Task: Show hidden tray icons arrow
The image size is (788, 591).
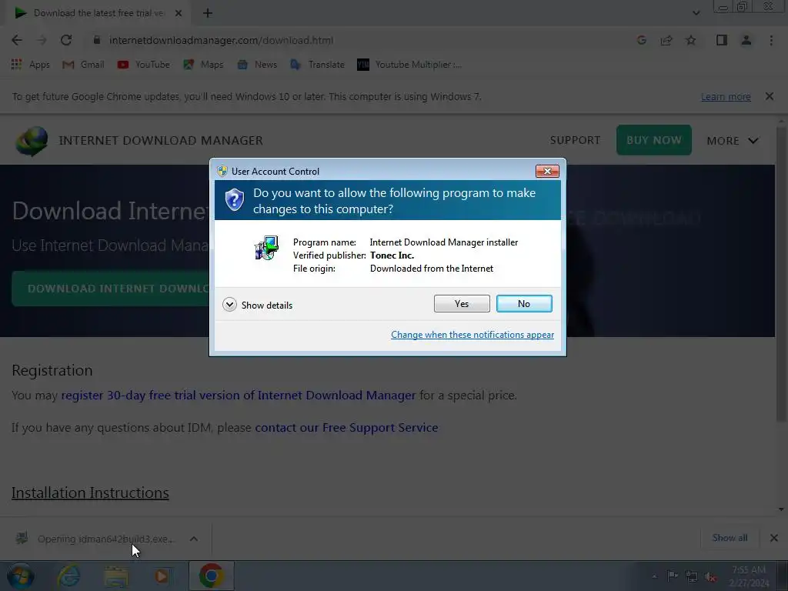Action: click(x=654, y=576)
